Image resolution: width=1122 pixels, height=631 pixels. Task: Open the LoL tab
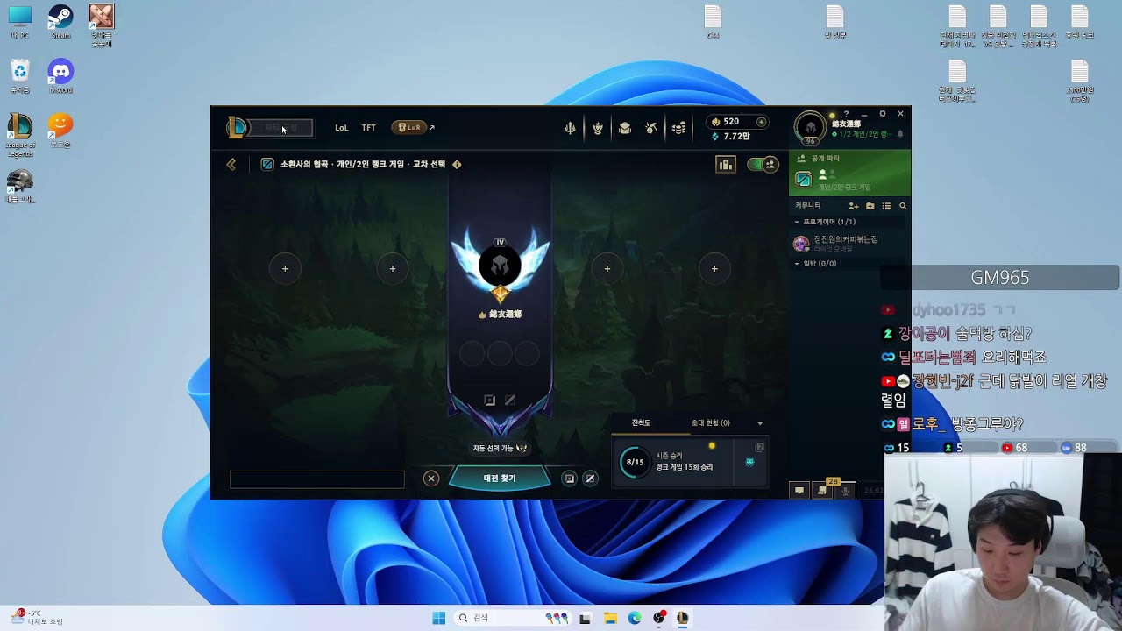pos(342,128)
